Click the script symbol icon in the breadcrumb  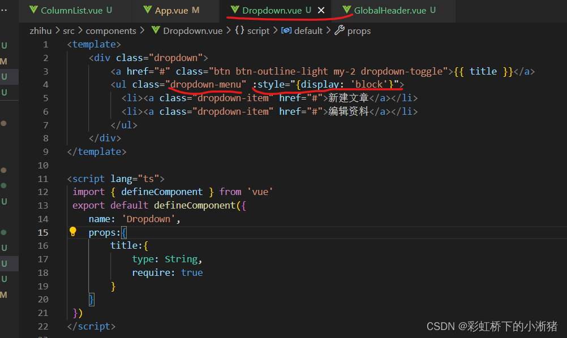tap(240, 31)
